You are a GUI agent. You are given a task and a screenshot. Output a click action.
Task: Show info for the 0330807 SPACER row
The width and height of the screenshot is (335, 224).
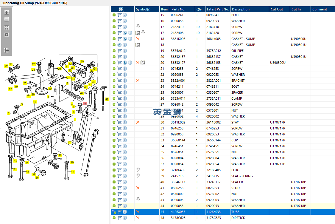125,92
